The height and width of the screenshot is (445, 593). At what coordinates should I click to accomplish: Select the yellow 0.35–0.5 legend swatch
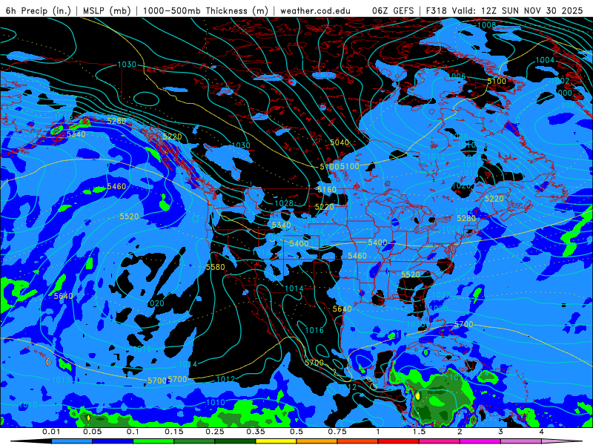pyautogui.click(x=276, y=441)
